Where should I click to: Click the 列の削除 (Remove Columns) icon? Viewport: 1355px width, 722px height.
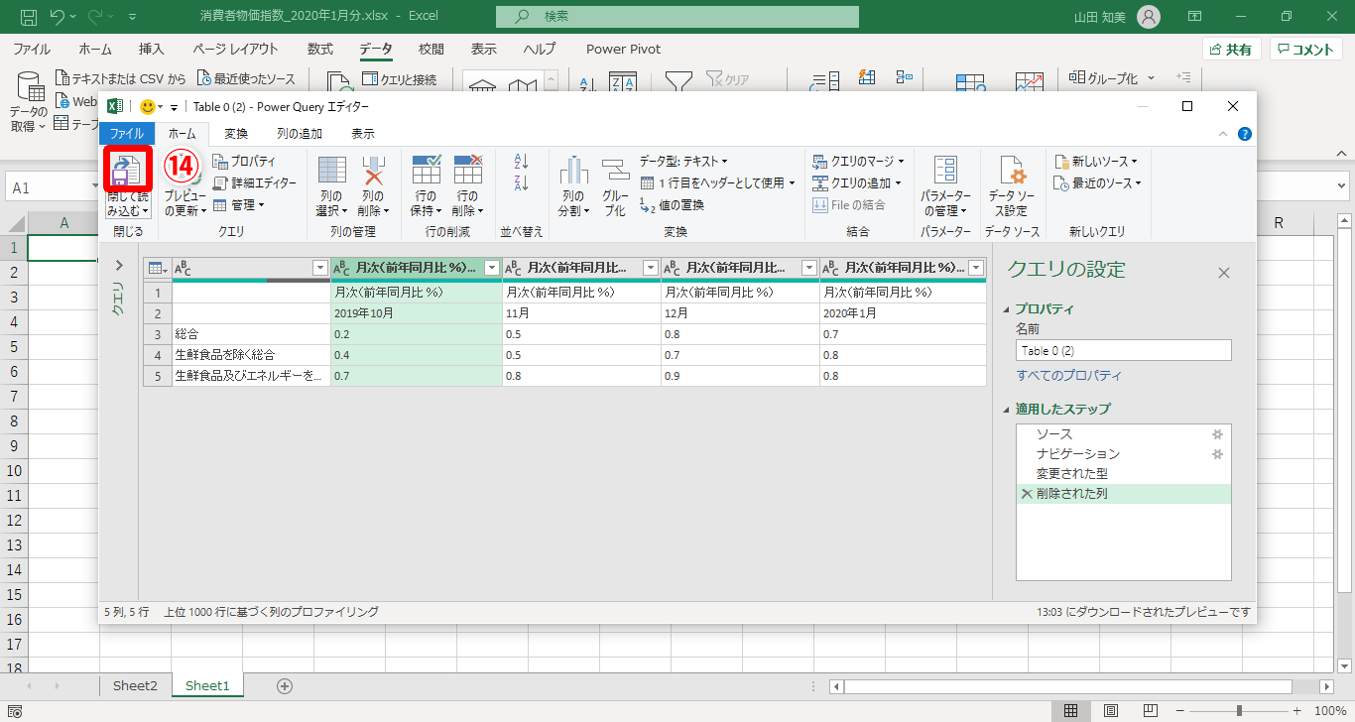point(373,172)
